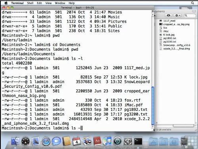Screen dimensions: 198x149
Task: Open the Applications stack in the Dock
Action: click(x=153, y=141)
